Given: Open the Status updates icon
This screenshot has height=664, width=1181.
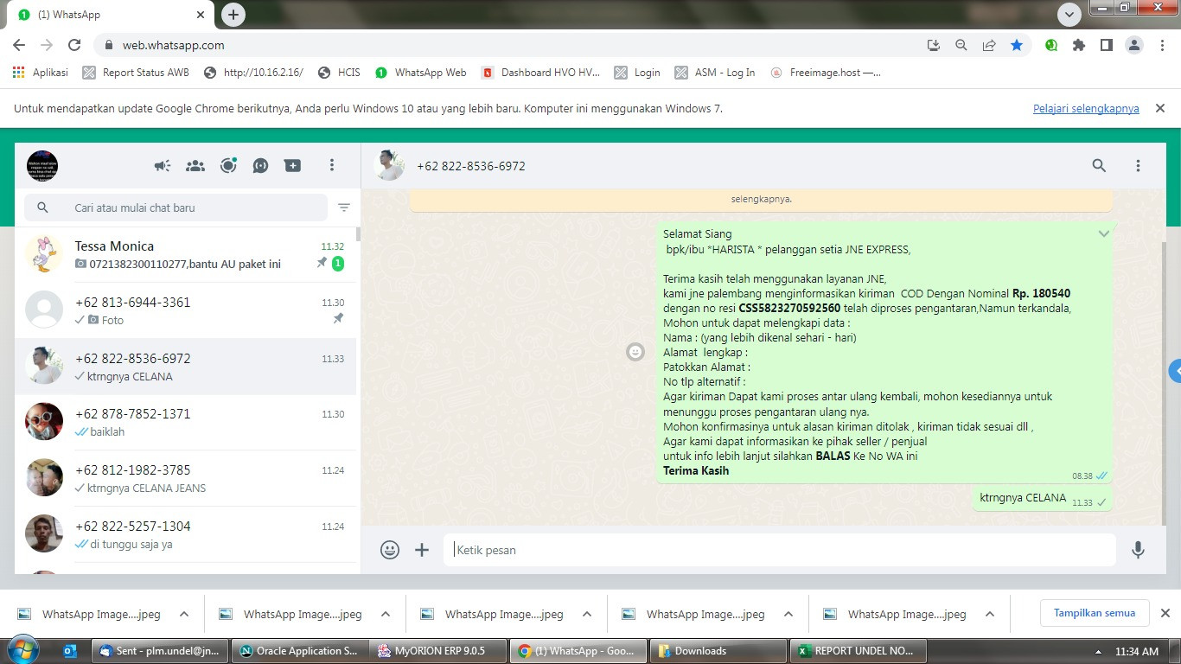Looking at the screenshot, I should click(228, 165).
